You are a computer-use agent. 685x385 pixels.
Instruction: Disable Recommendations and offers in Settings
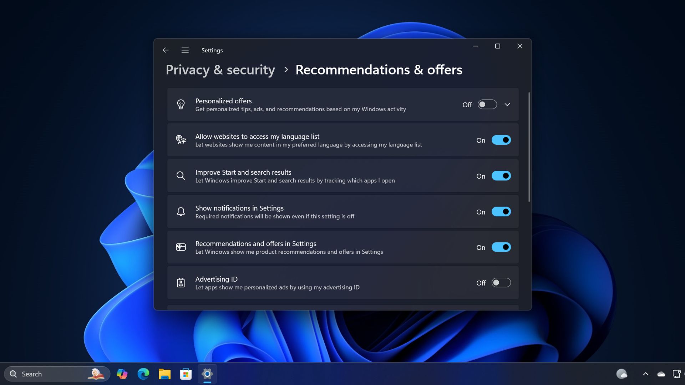tap(501, 247)
